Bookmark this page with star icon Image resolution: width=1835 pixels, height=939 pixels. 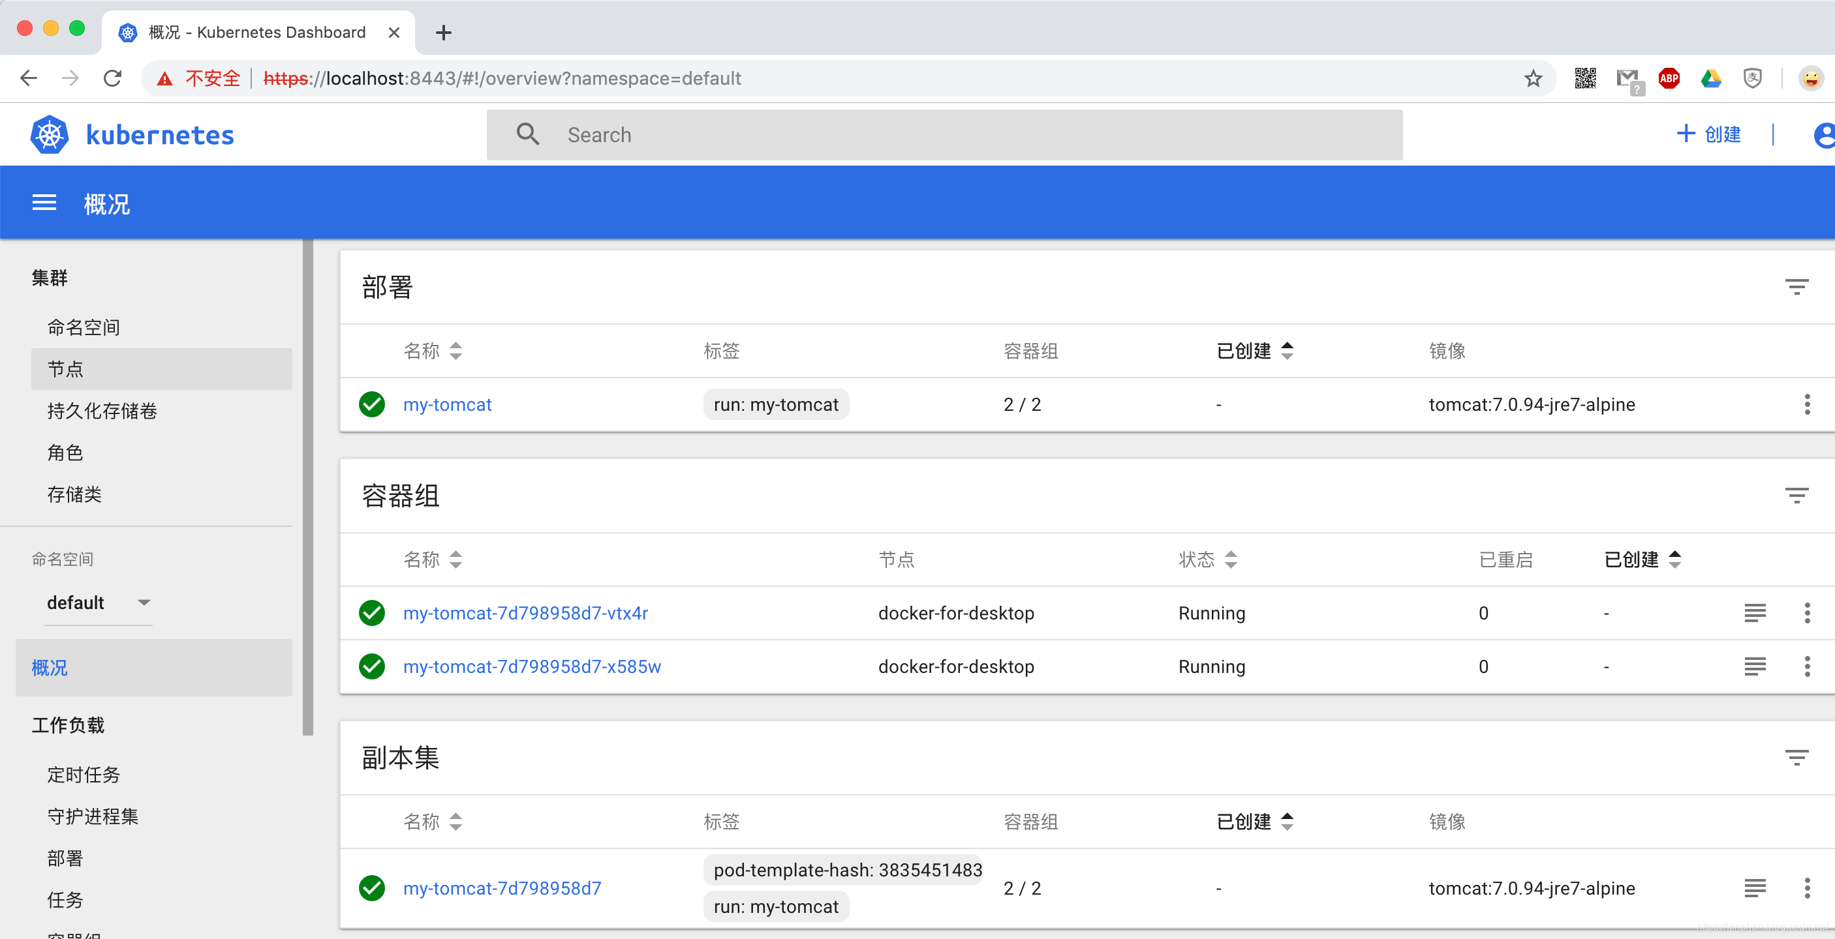point(1533,78)
